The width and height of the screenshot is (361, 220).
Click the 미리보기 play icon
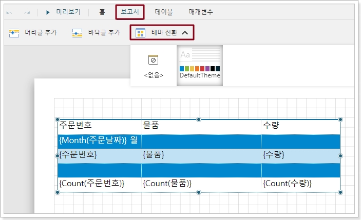(48, 12)
